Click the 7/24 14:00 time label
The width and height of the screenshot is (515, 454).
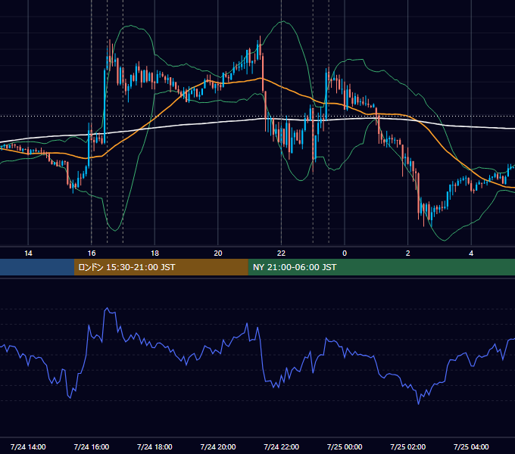coord(28,446)
